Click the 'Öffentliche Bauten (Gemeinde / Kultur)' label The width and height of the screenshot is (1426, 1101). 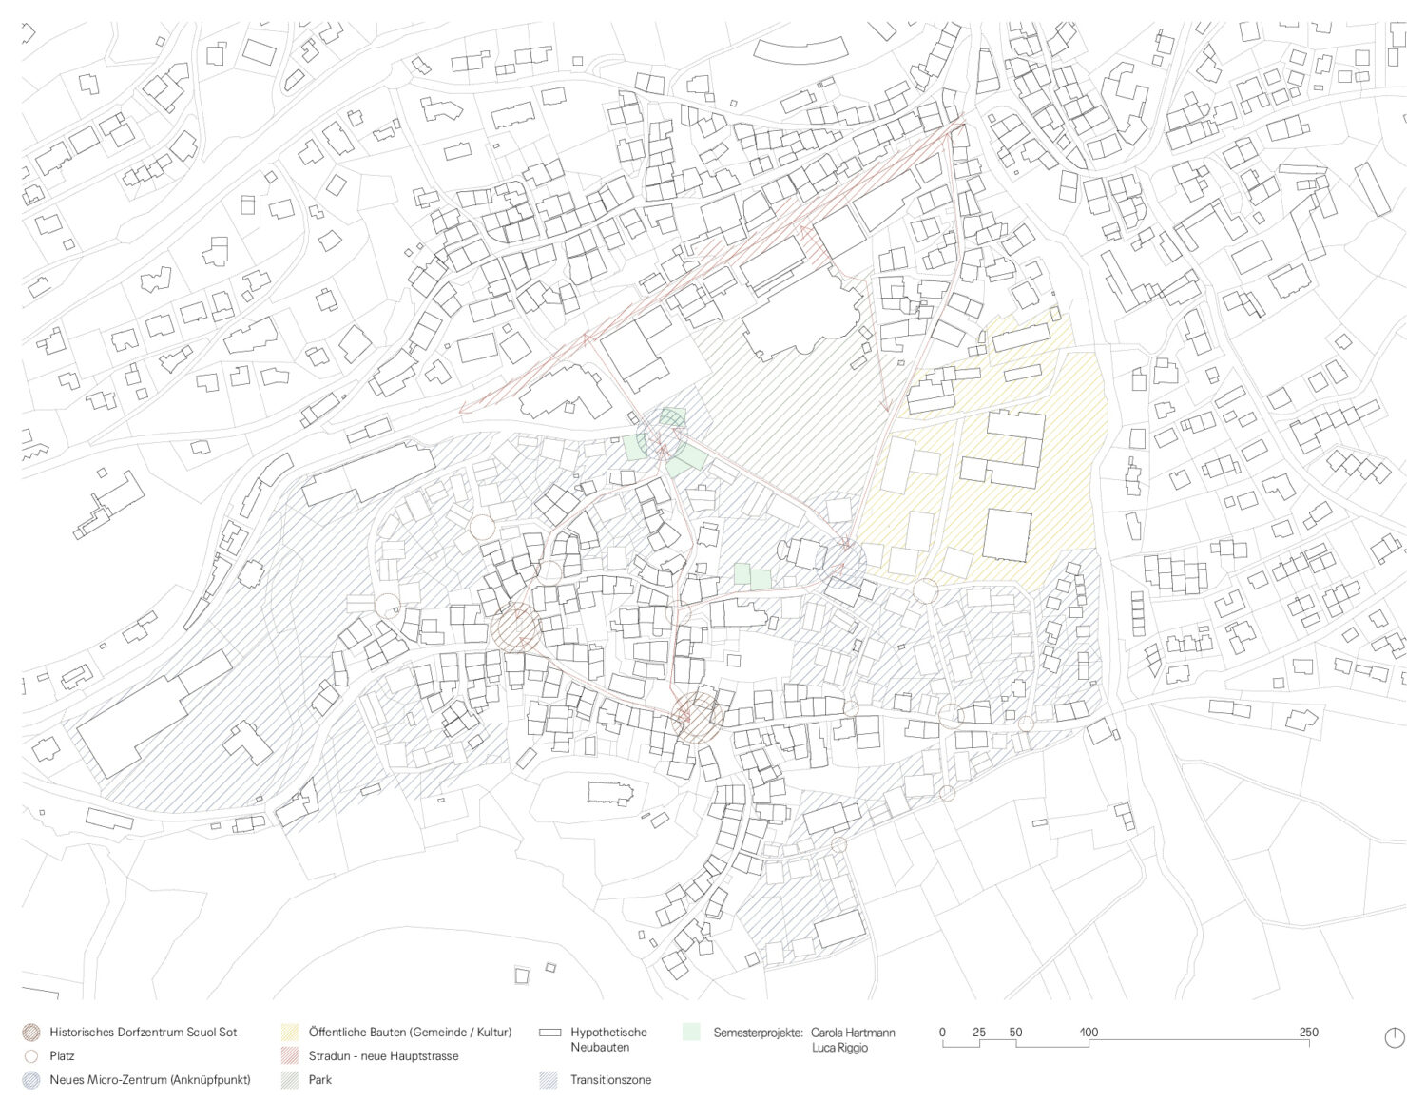(x=410, y=1032)
